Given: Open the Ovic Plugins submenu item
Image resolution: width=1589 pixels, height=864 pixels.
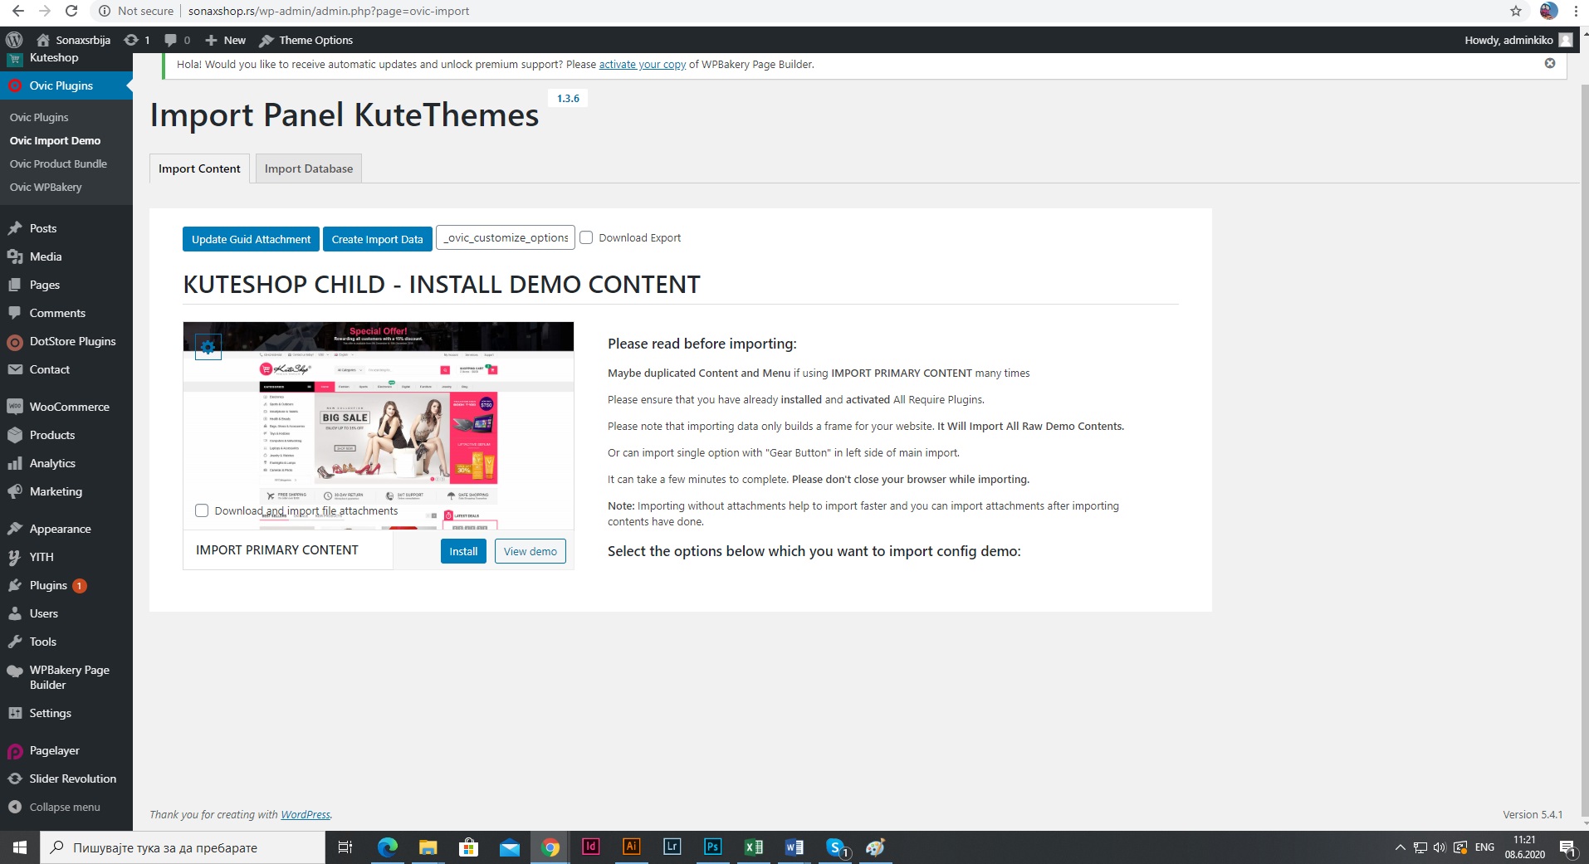Looking at the screenshot, I should coord(39,117).
